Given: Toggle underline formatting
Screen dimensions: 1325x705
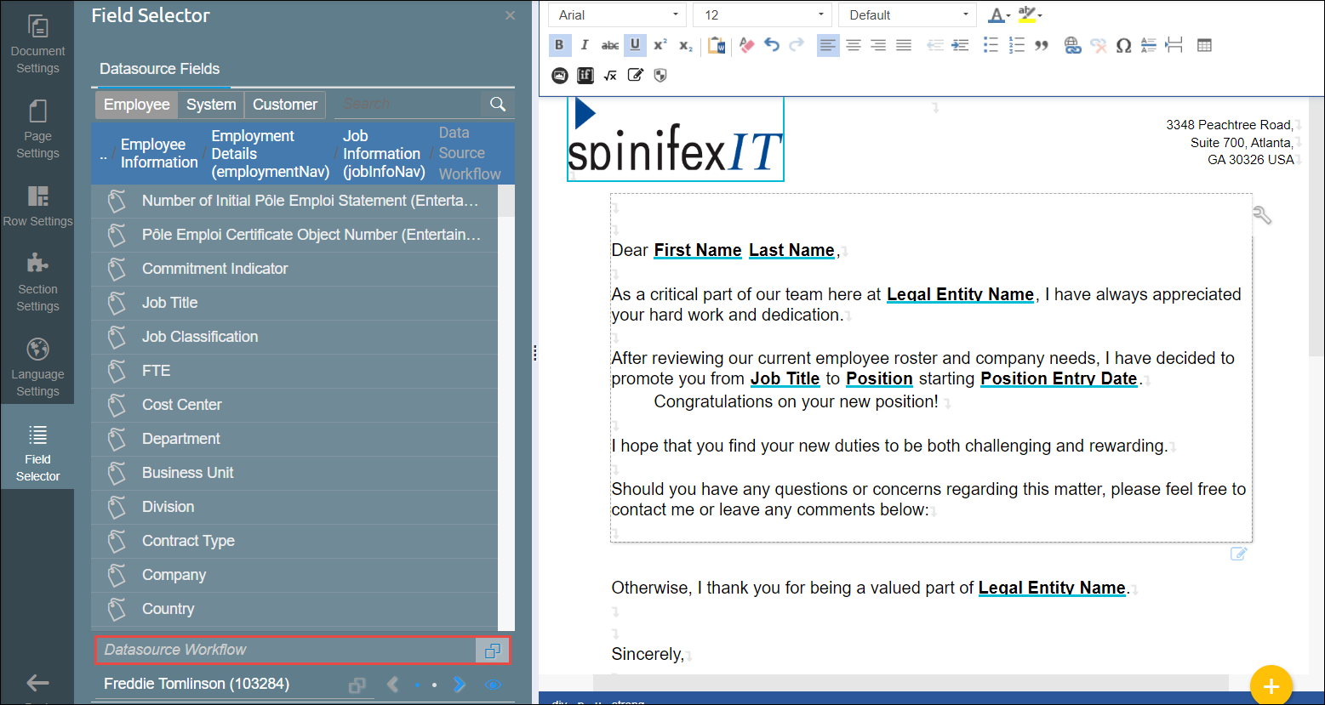Looking at the screenshot, I should [x=635, y=46].
